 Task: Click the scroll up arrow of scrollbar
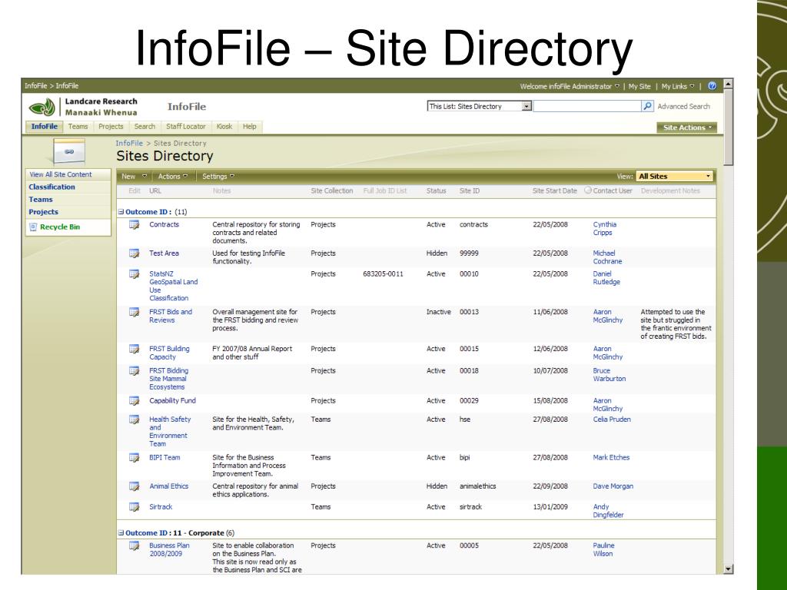click(x=729, y=84)
